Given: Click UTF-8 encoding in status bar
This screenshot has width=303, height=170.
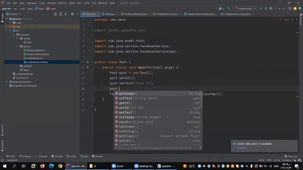Looking at the screenshot, I should pyautogui.click(x=276, y=161).
